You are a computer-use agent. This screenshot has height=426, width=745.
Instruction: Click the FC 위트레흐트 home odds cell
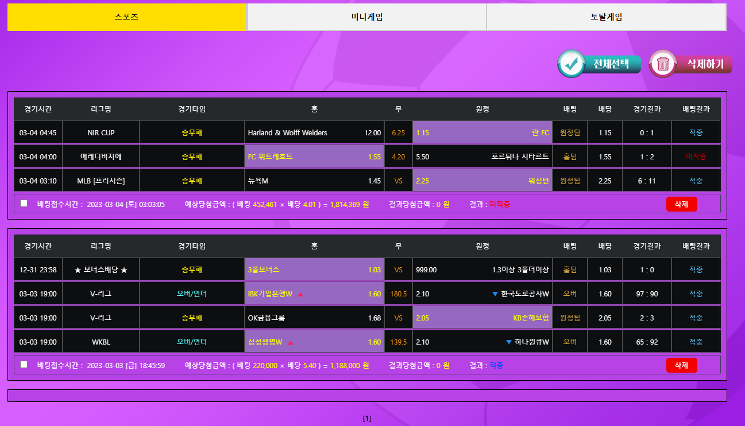point(314,157)
